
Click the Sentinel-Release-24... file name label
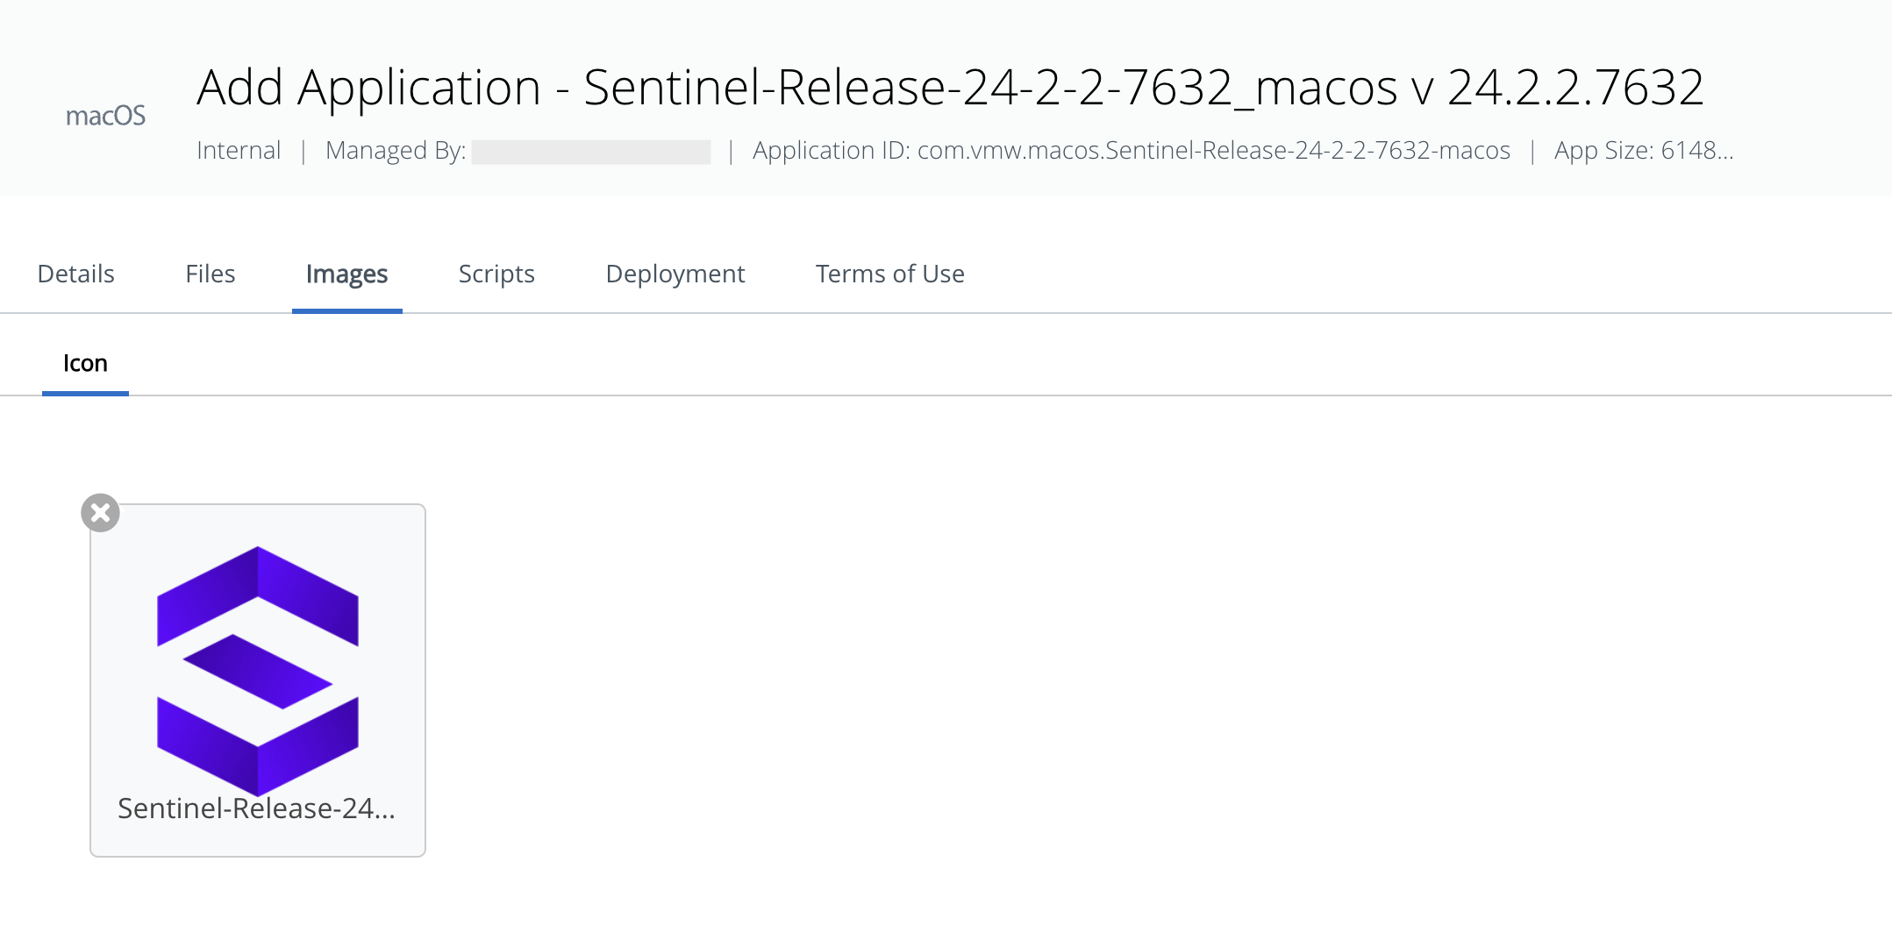coord(257,808)
